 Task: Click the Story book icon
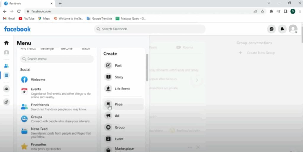tap(108, 77)
